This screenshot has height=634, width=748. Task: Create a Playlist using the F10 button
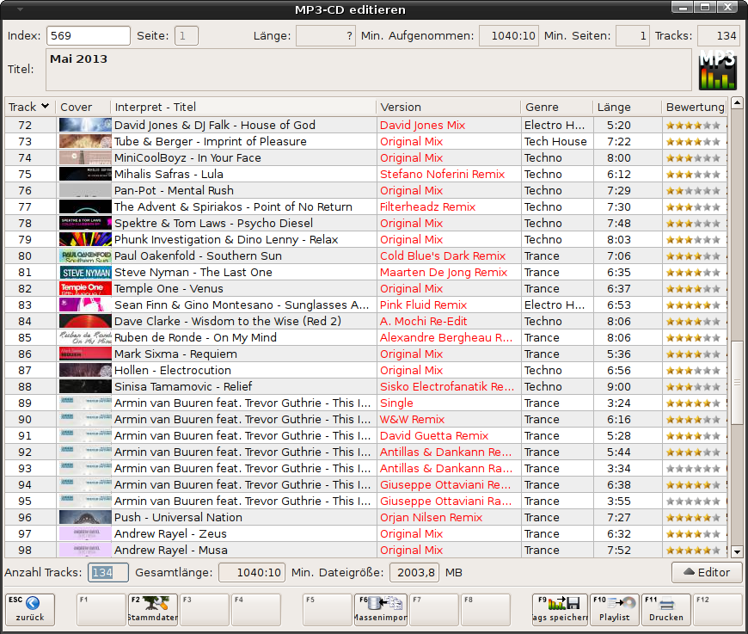pyautogui.click(x=615, y=610)
